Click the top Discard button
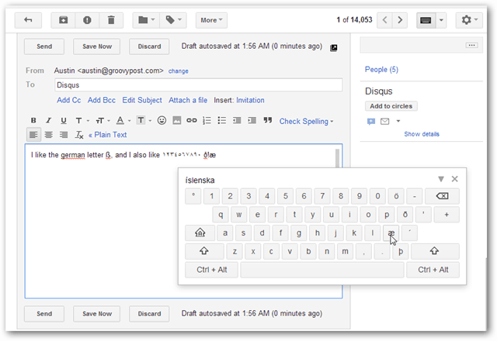This screenshot has height=341, width=497. click(x=149, y=46)
